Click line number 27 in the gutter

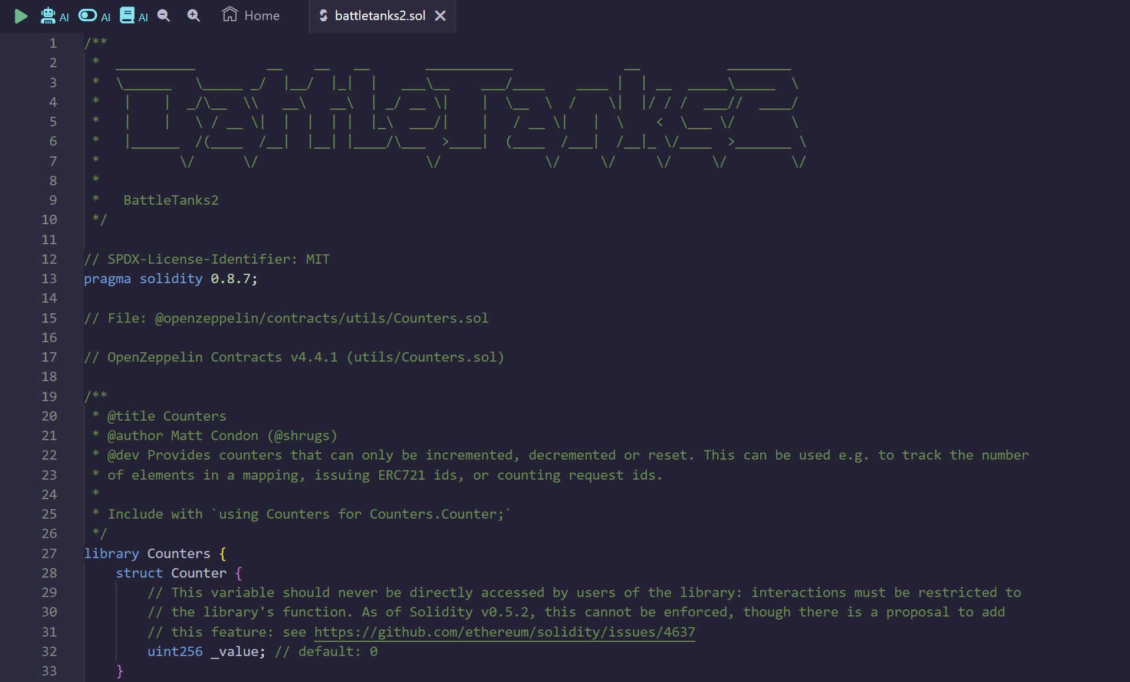[49, 553]
